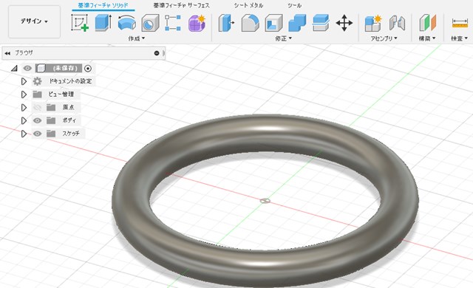473x288 pixels.
Task: Toggle visibility of ボディ folder
Action: coord(37,120)
